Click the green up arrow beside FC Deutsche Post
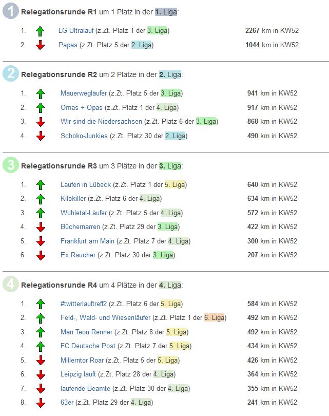 pos(41,346)
